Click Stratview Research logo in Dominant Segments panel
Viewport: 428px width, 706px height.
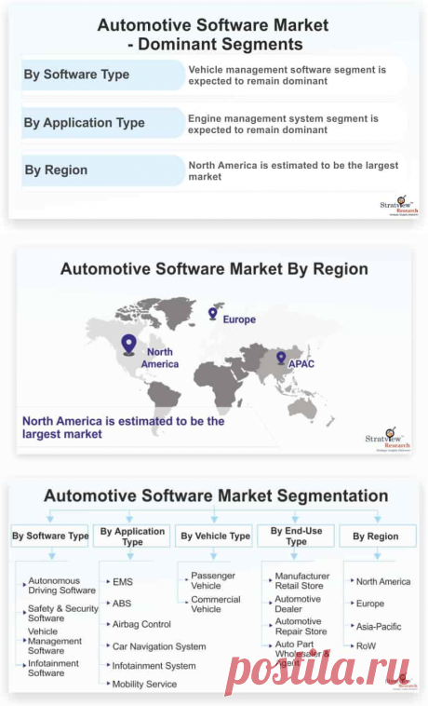[x=399, y=206]
